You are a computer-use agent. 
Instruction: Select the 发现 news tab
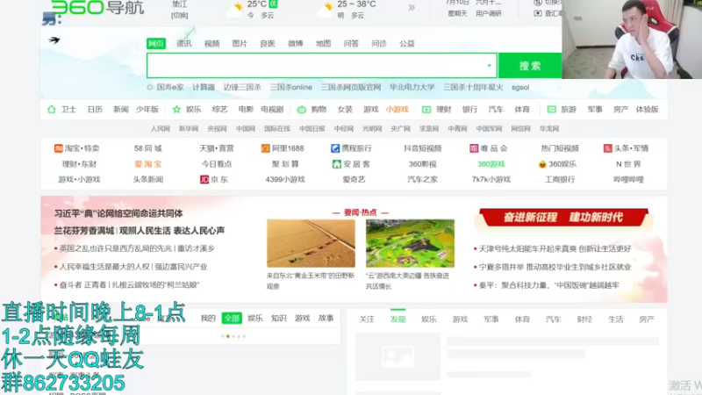[x=398, y=319]
